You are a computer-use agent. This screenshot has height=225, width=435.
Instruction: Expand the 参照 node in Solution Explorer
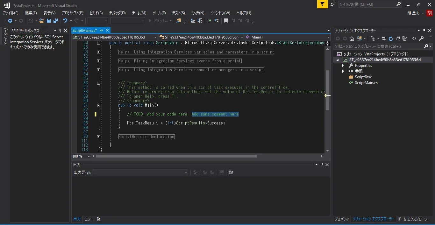click(x=343, y=71)
